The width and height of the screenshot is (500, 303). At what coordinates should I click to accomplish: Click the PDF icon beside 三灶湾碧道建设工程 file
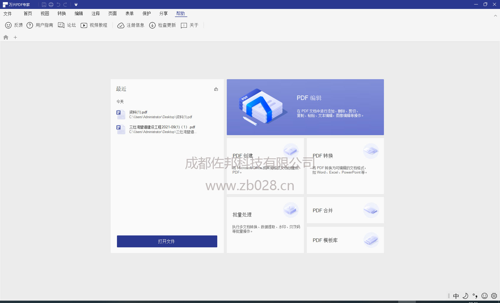tap(121, 129)
